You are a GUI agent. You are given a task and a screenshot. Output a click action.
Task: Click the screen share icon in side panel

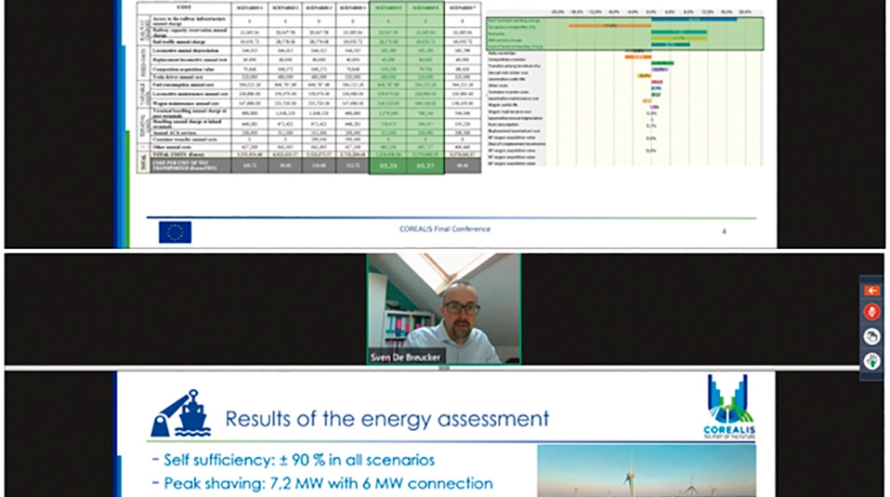pos(871,335)
